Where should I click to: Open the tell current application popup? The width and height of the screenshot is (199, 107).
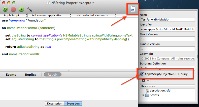(50, 15)
